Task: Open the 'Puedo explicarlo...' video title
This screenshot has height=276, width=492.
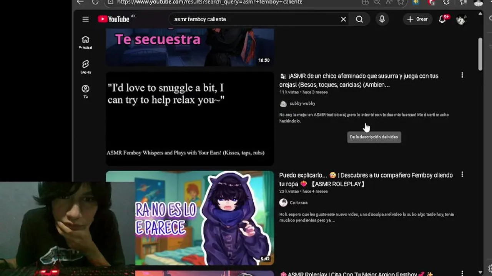Action: tap(366, 179)
